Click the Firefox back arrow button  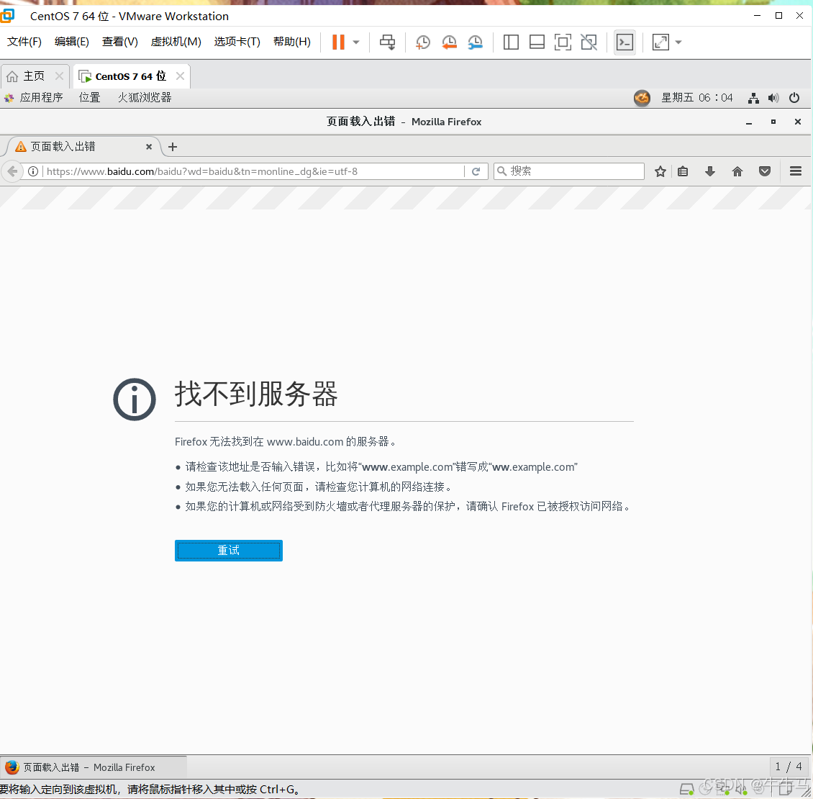12,171
